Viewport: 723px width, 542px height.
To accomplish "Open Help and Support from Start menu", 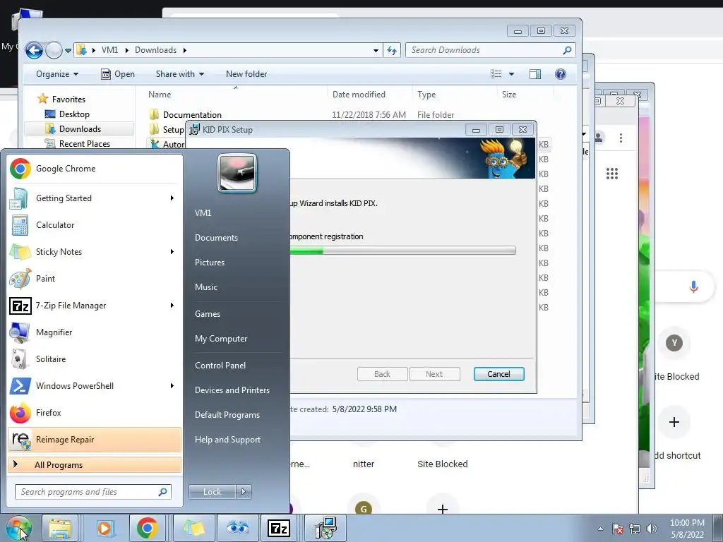I will pyautogui.click(x=227, y=440).
